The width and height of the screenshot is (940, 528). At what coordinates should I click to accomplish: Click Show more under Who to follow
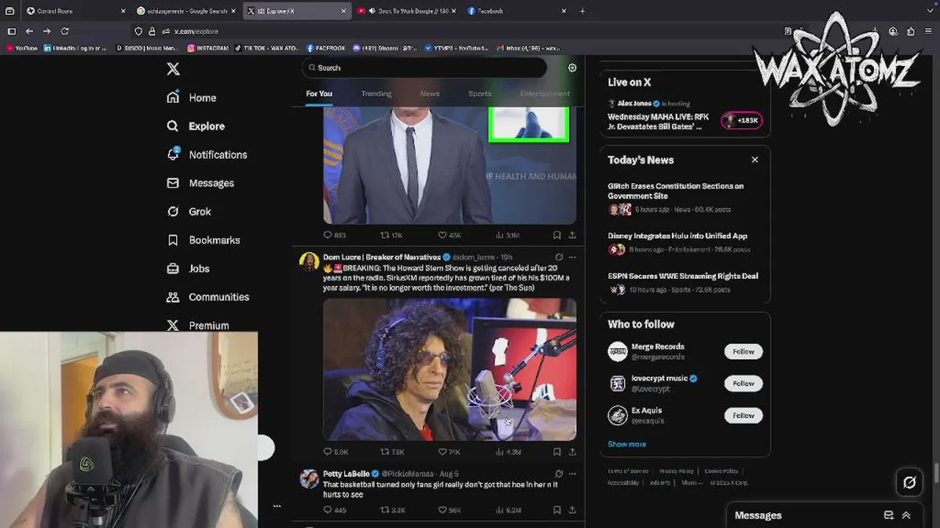pos(626,444)
